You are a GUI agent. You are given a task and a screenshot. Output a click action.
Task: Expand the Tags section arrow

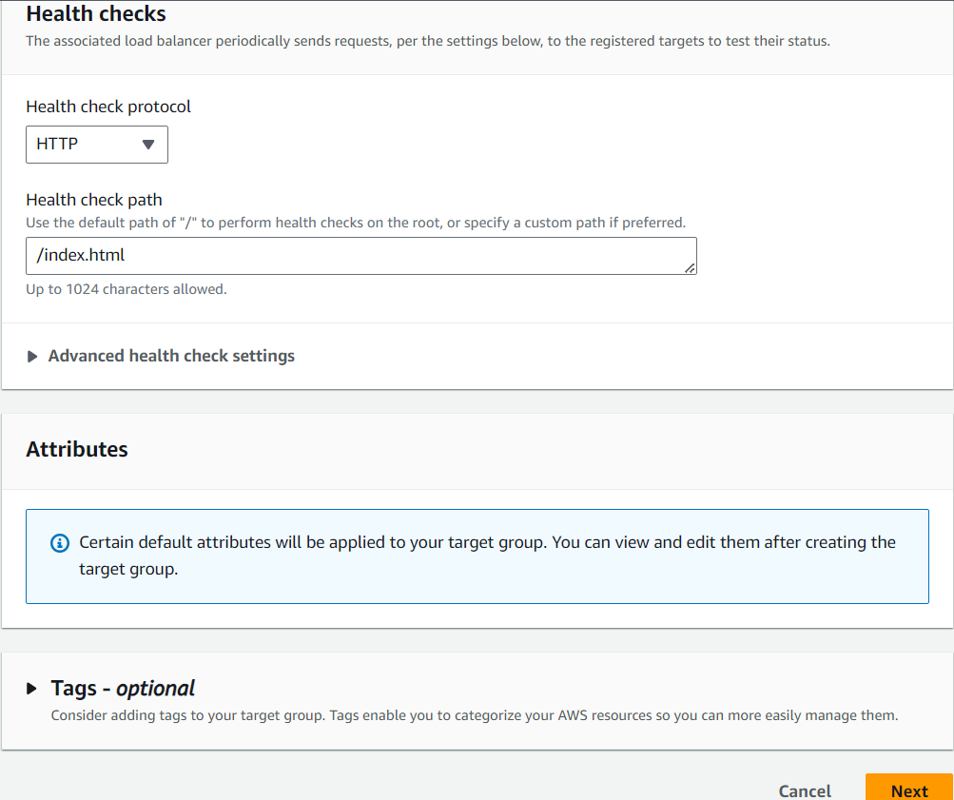(32, 688)
